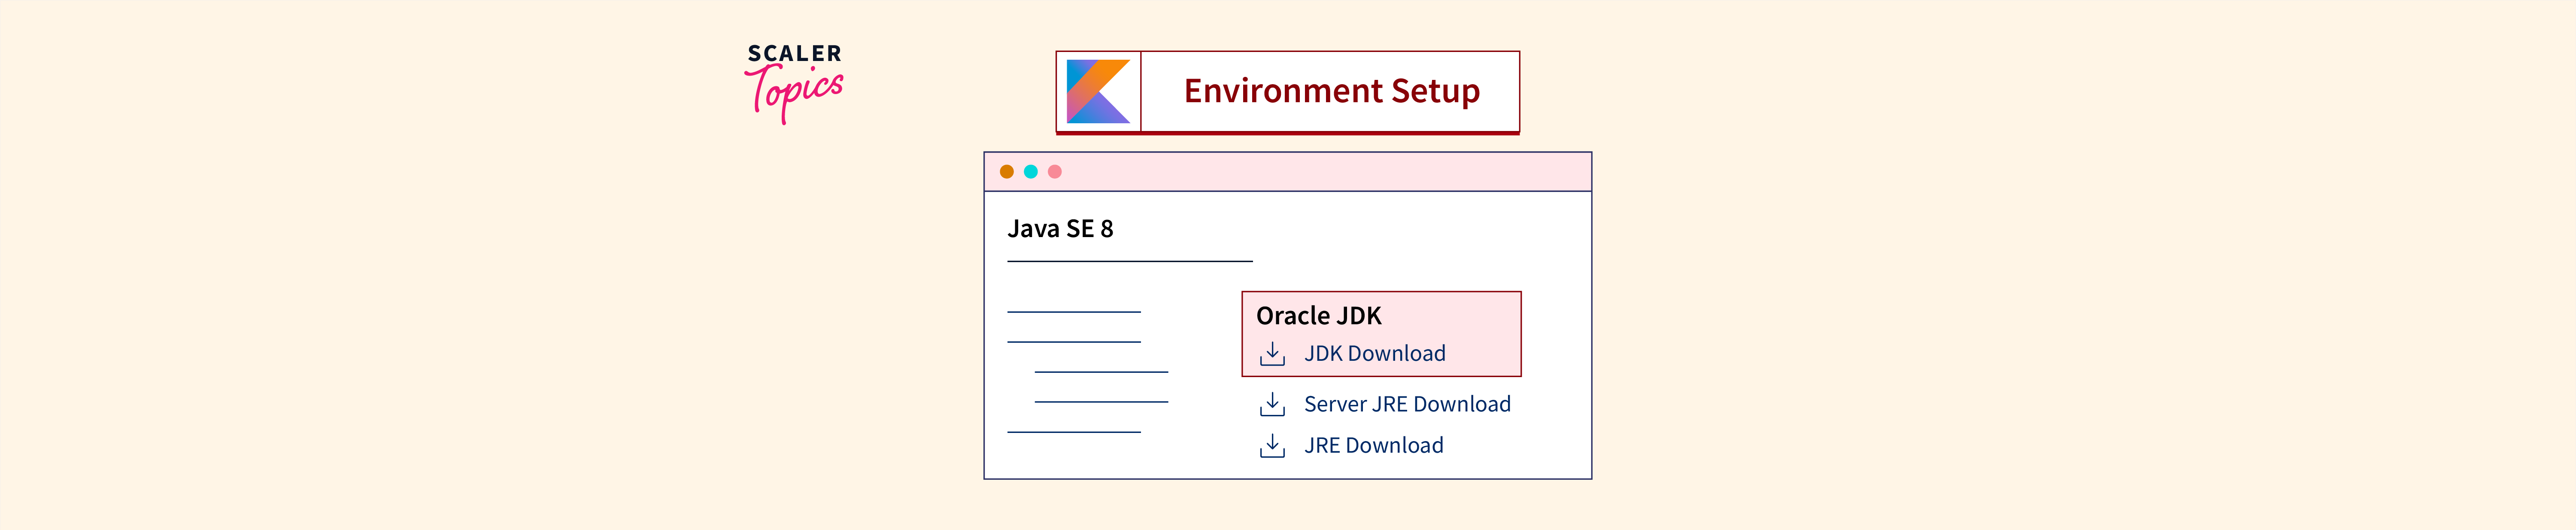Click the JDK Download arrow icon
The height and width of the screenshot is (530, 2576).
[1272, 354]
